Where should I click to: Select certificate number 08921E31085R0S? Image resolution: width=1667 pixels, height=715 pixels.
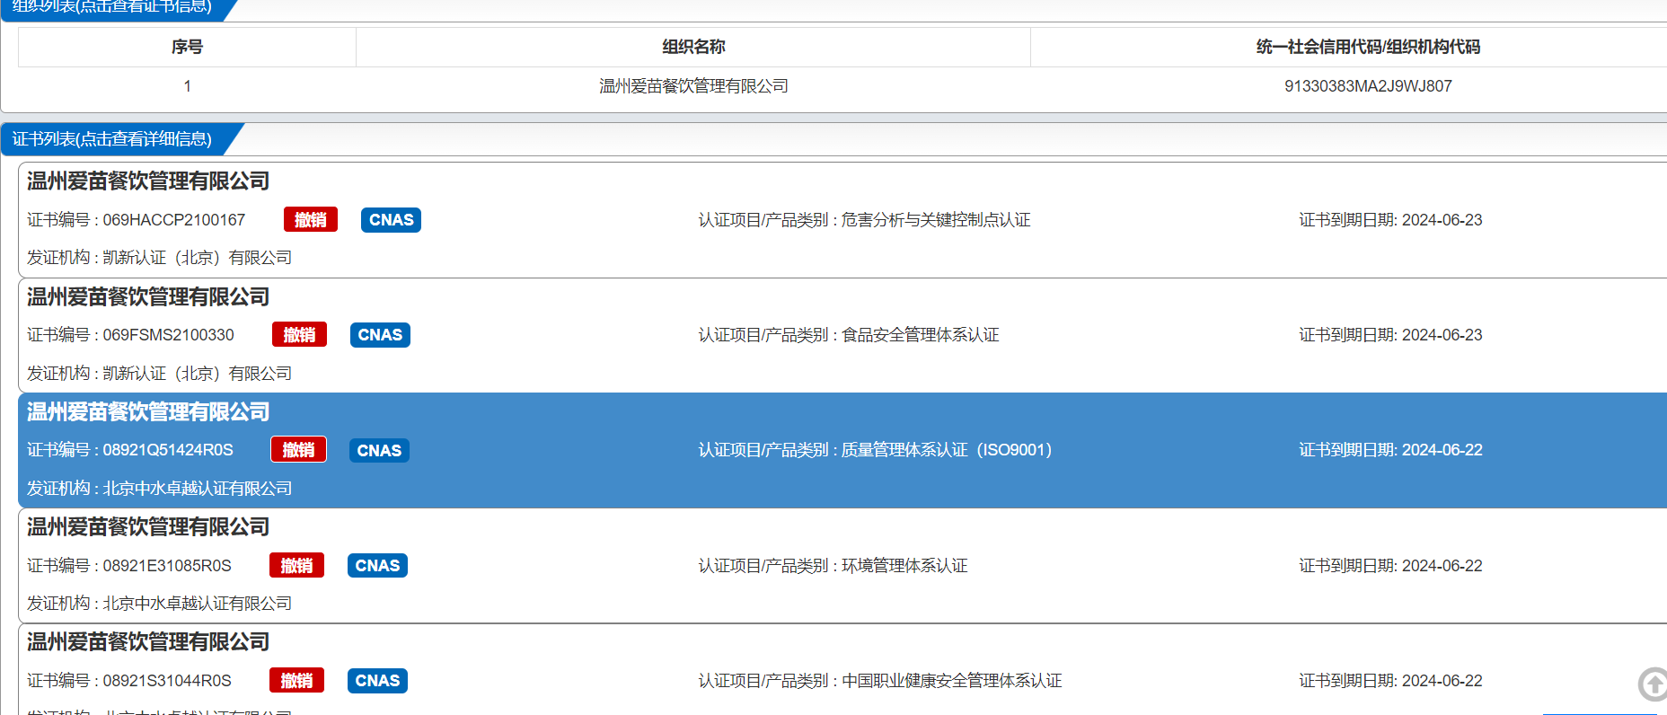(167, 566)
